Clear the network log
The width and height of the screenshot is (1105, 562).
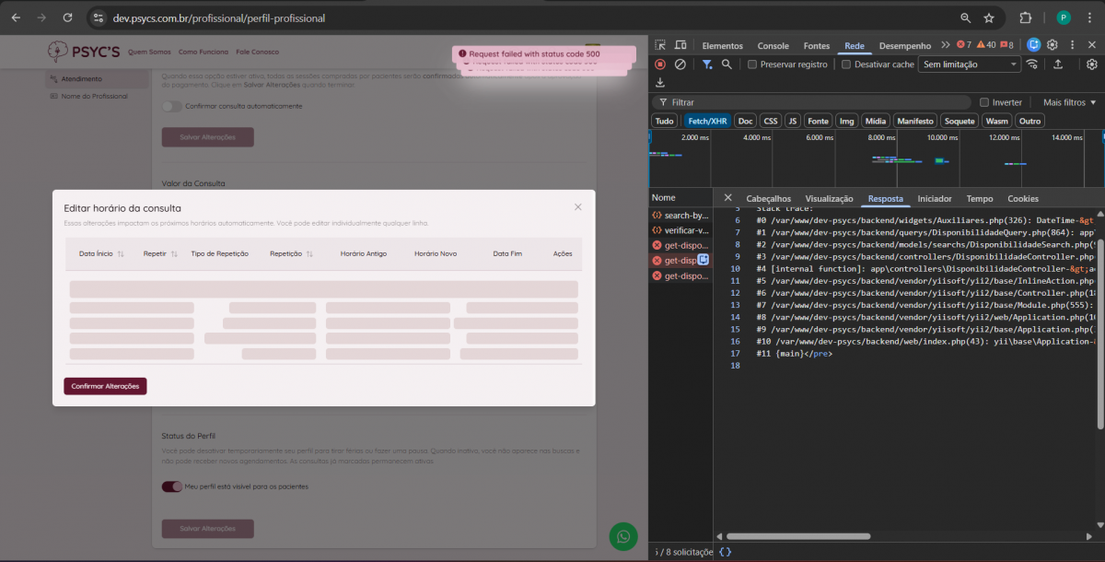tap(680, 64)
